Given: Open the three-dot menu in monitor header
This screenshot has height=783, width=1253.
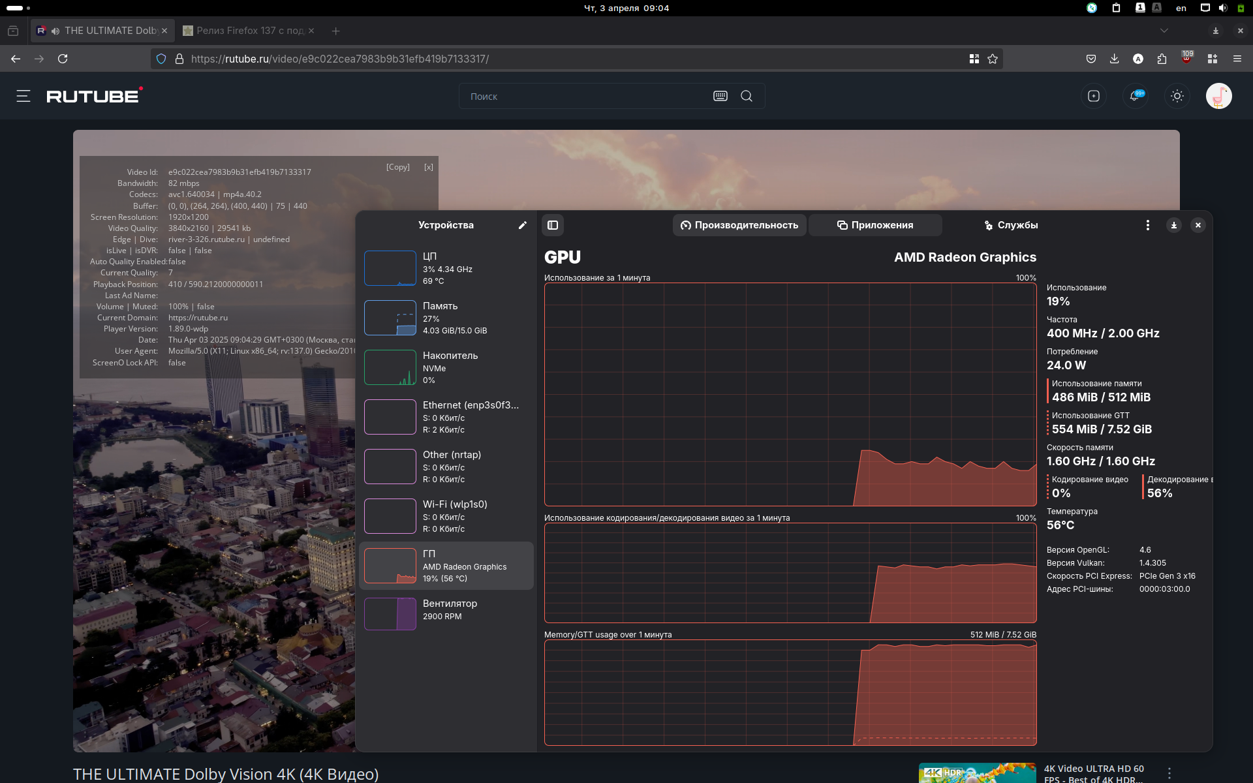Looking at the screenshot, I should (x=1148, y=225).
